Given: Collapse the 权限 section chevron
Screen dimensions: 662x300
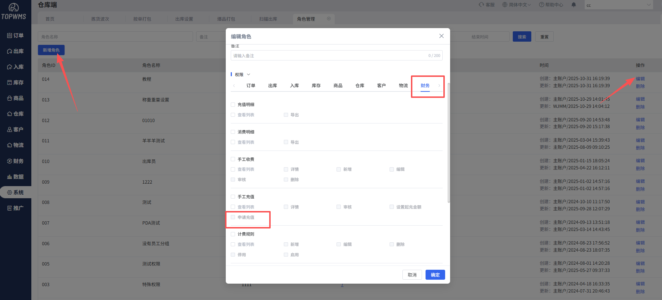Looking at the screenshot, I should pyautogui.click(x=249, y=74).
